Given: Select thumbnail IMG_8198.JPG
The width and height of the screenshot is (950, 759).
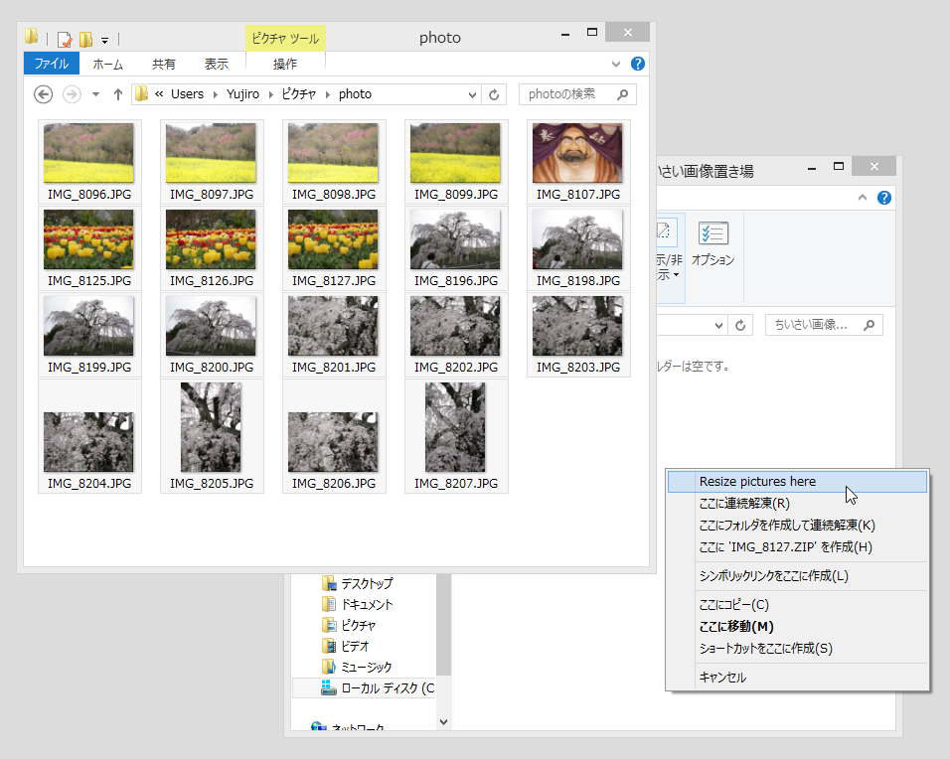Looking at the screenshot, I should click(578, 248).
